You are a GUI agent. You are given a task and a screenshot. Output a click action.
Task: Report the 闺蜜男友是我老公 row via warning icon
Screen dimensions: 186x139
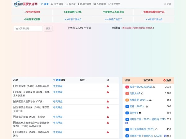click(108, 101)
